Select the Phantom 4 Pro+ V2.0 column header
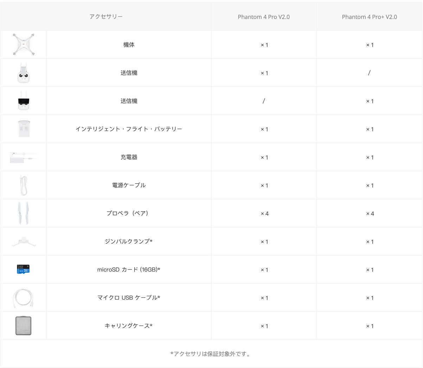The height and width of the screenshot is (368, 423). point(370,17)
